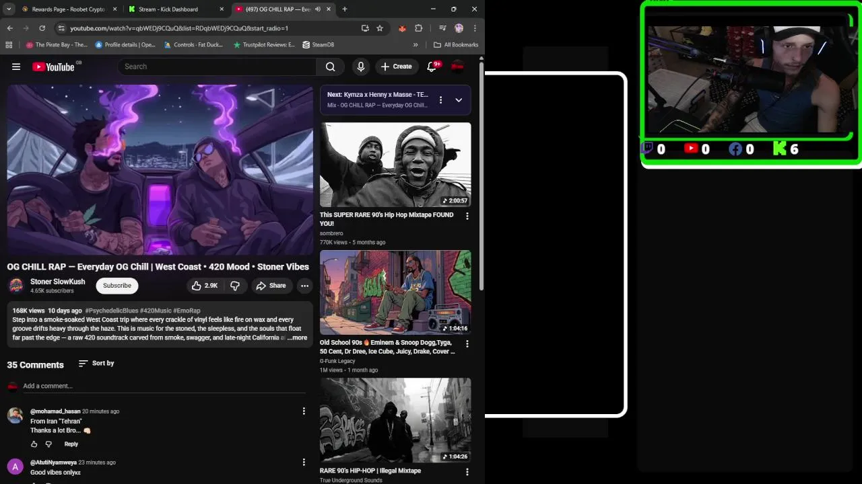Click in the YouTube search field

(217, 67)
